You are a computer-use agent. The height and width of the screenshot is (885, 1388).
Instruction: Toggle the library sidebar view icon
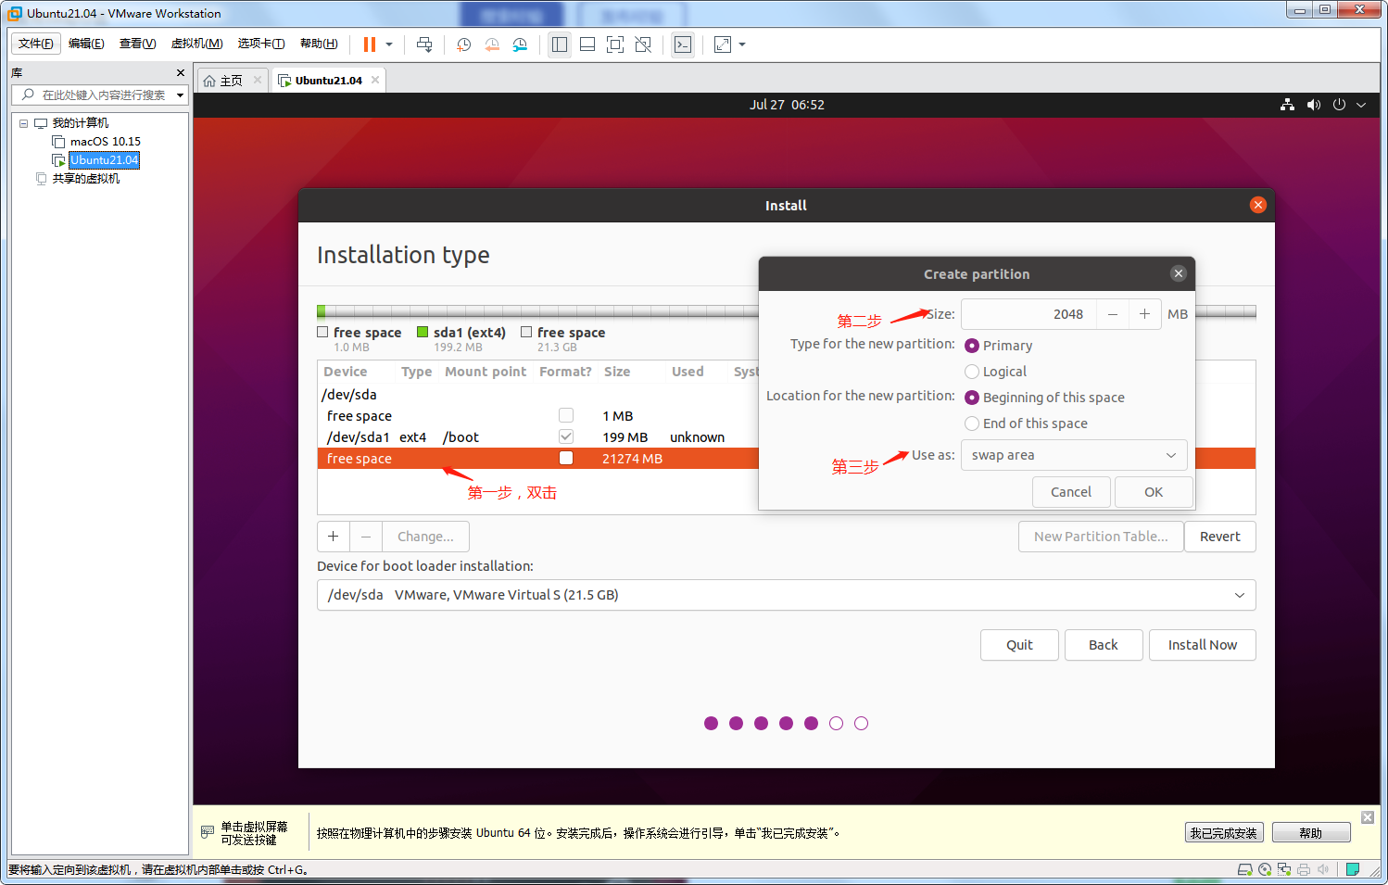560,44
